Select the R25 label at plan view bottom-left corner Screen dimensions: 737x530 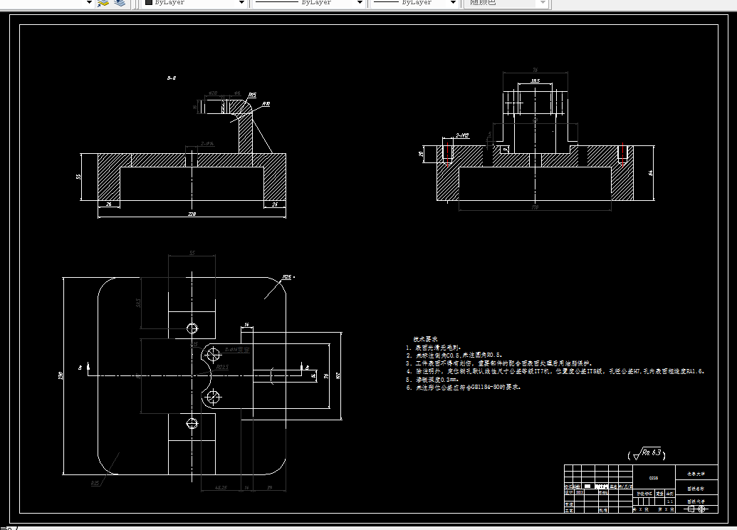(x=95, y=483)
